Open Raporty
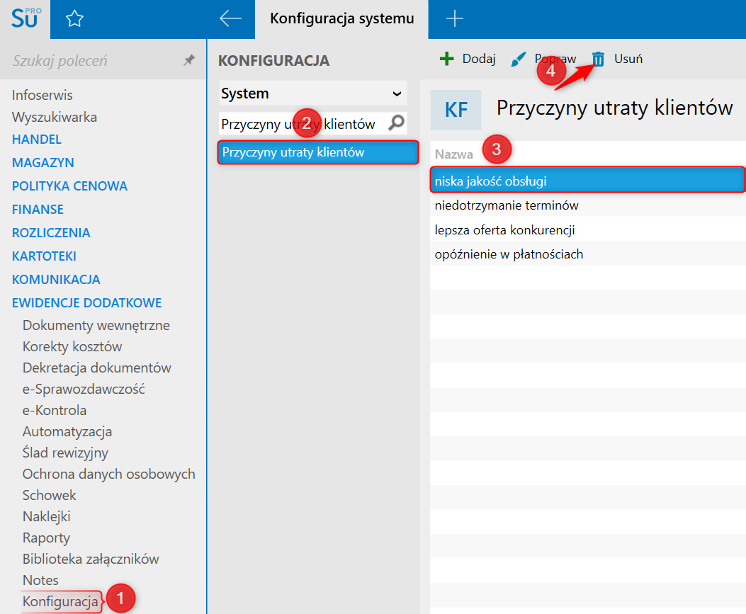 (x=46, y=538)
